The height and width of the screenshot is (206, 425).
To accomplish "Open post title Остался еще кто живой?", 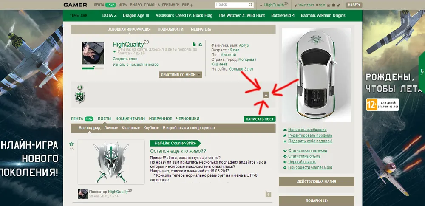I will [x=178, y=151].
